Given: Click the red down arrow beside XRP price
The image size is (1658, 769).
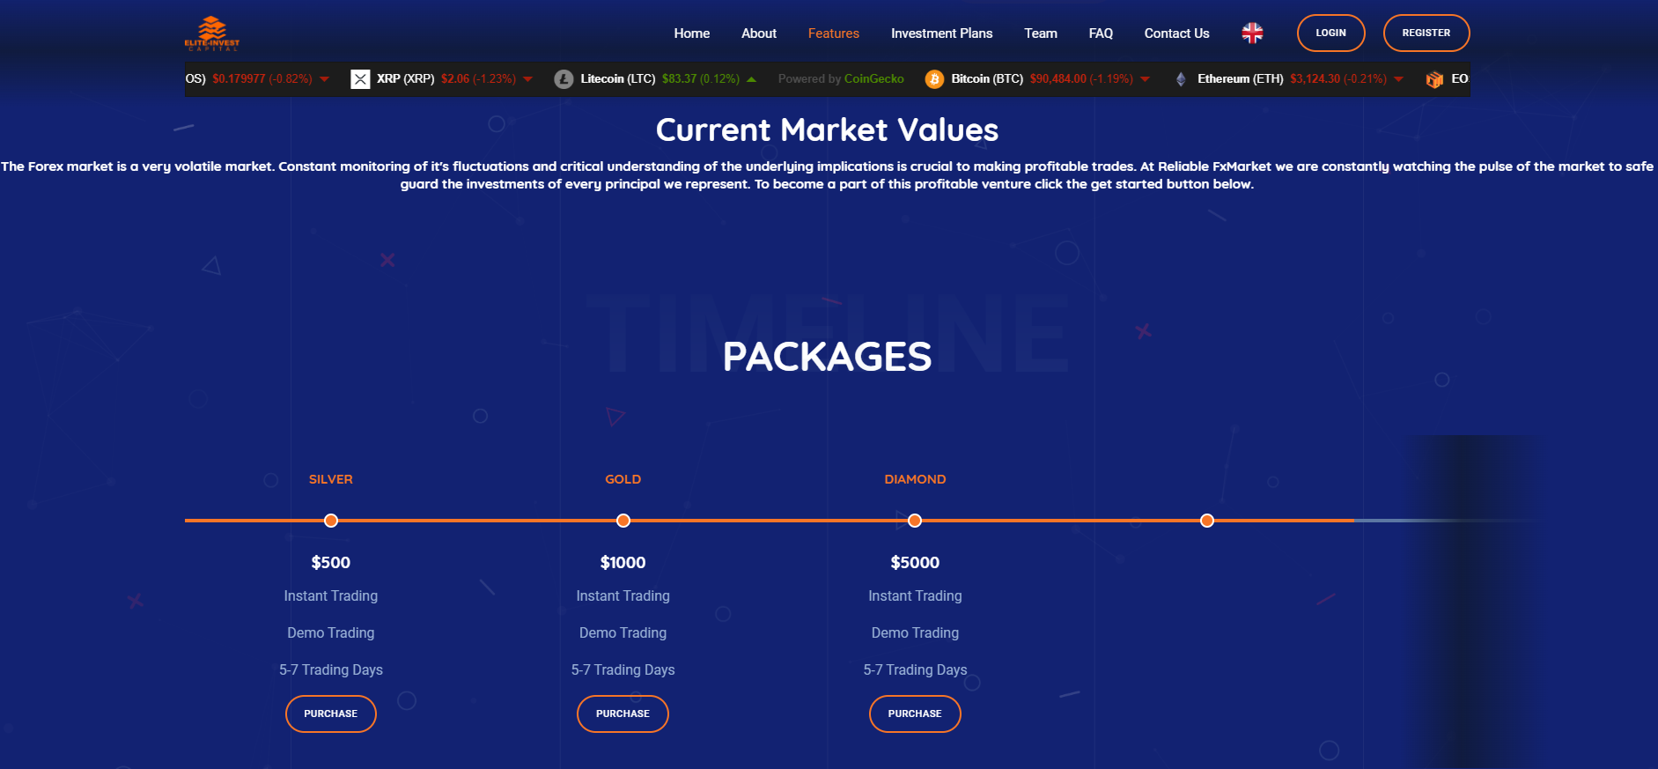Looking at the screenshot, I should coord(527,79).
